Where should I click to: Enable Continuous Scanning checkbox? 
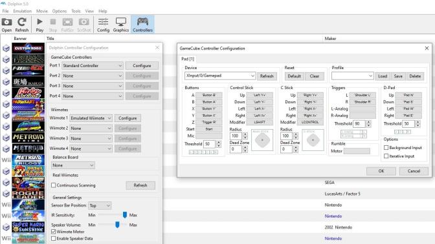tap(54, 185)
